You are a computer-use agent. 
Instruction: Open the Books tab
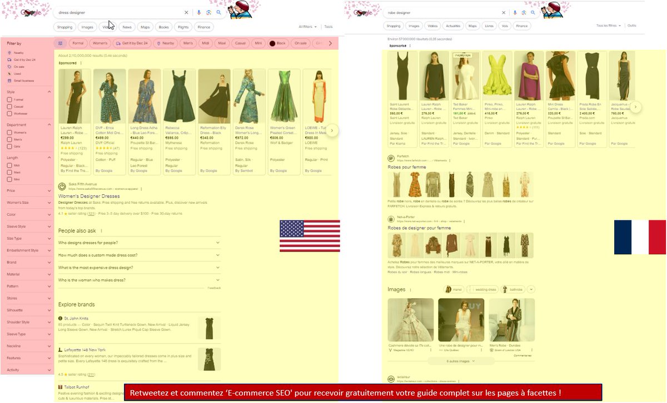pyautogui.click(x=163, y=27)
